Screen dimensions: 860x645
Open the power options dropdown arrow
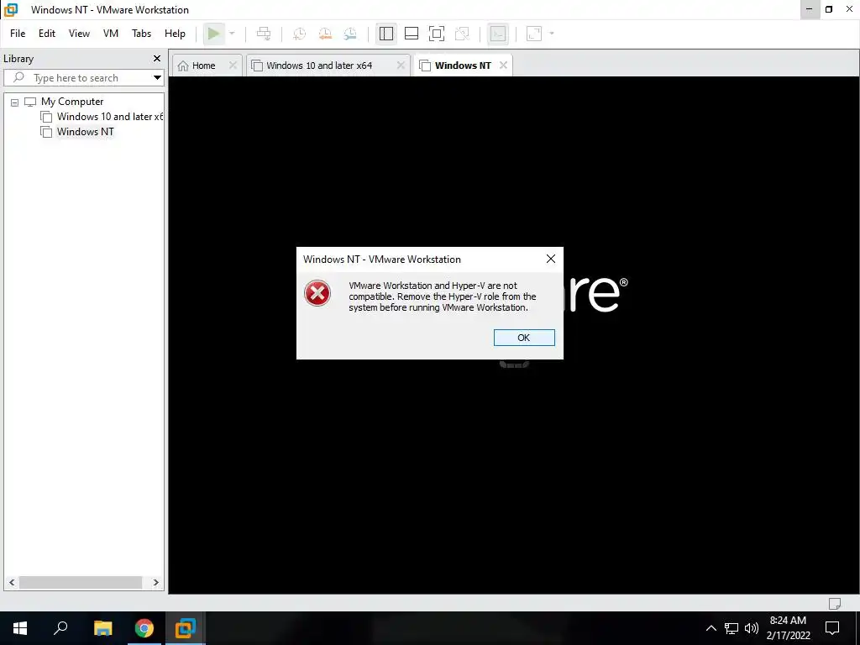click(x=232, y=34)
